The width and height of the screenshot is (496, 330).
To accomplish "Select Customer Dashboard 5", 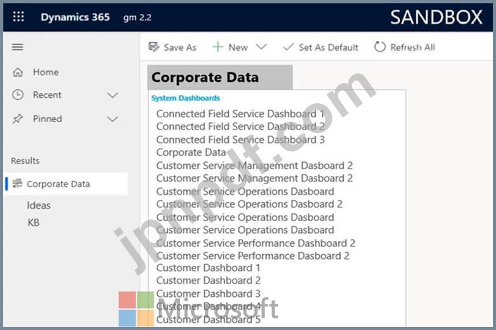I will pyautogui.click(x=209, y=320).
